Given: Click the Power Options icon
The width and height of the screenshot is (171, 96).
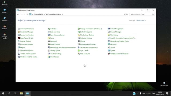Looking at the screenshot, I should [x=49, y=44].
